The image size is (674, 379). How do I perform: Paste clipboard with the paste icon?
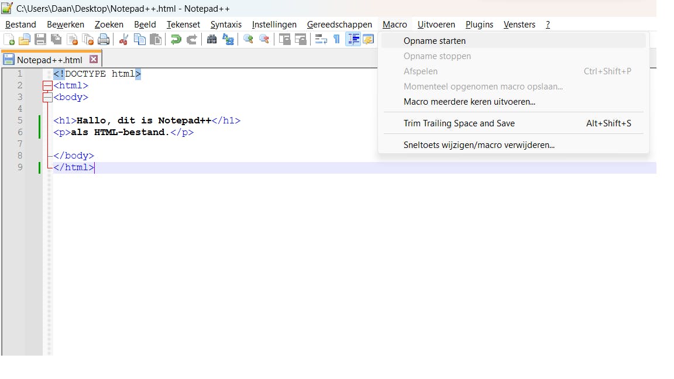click(156, 40)
